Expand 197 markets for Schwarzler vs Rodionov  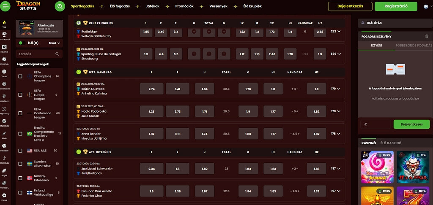coord(335,168)
